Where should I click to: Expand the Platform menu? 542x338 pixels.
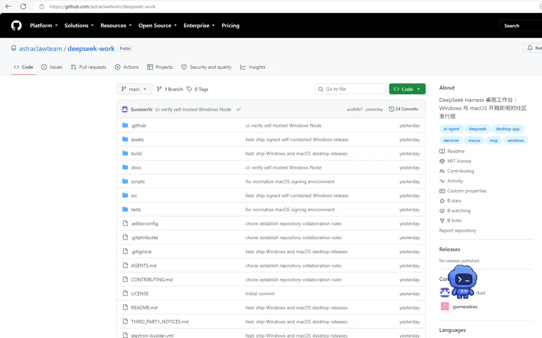coord(44,26)
